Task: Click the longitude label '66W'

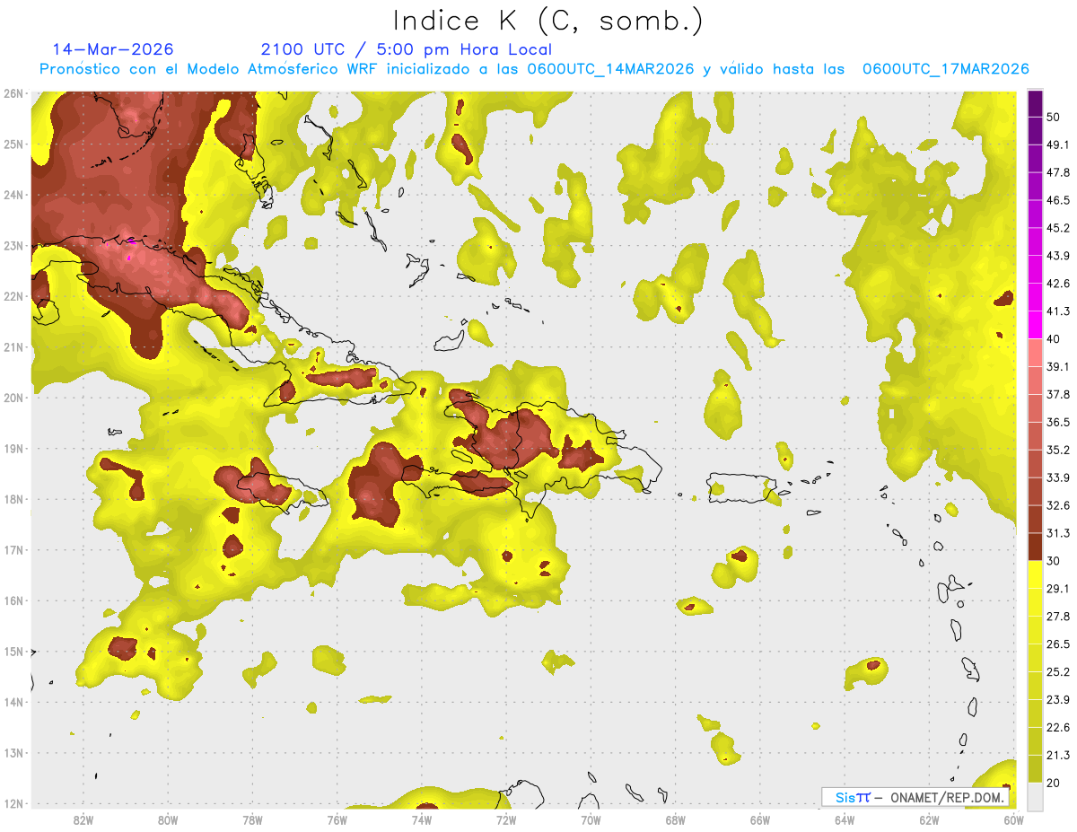Action: pos(759,820)
